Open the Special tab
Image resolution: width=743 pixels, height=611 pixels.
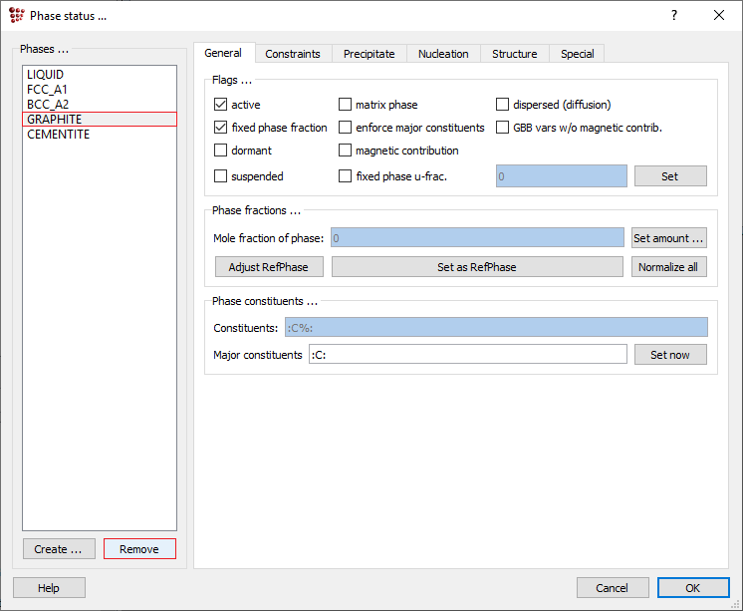(577, 54)
